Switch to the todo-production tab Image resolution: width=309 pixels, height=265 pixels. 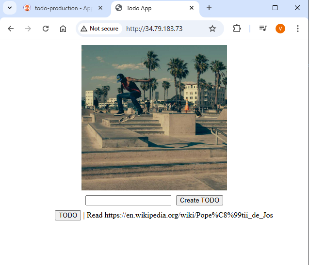[63, 8]
